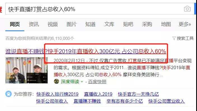Click suggestion 快手公司年收入
Screen dimensions: 197x111
click(52, 101)
